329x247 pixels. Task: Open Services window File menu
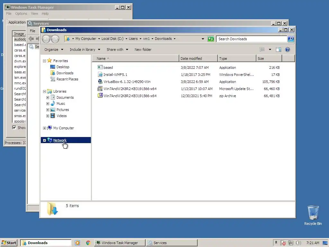[32, 31]
